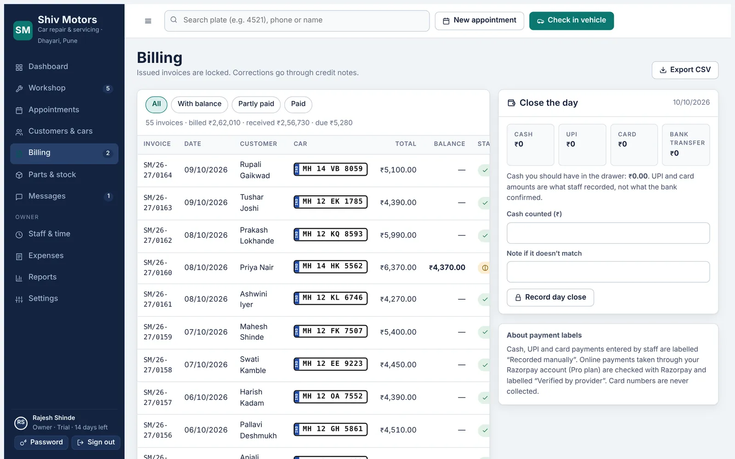
Task: Click the DATE column header
Action: tap(192, 144)
